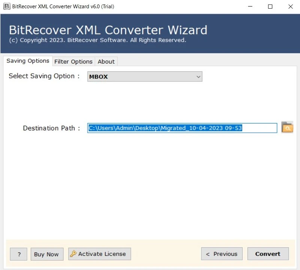Close the BitRecover XML Converter Wizard window

[290, 6]
